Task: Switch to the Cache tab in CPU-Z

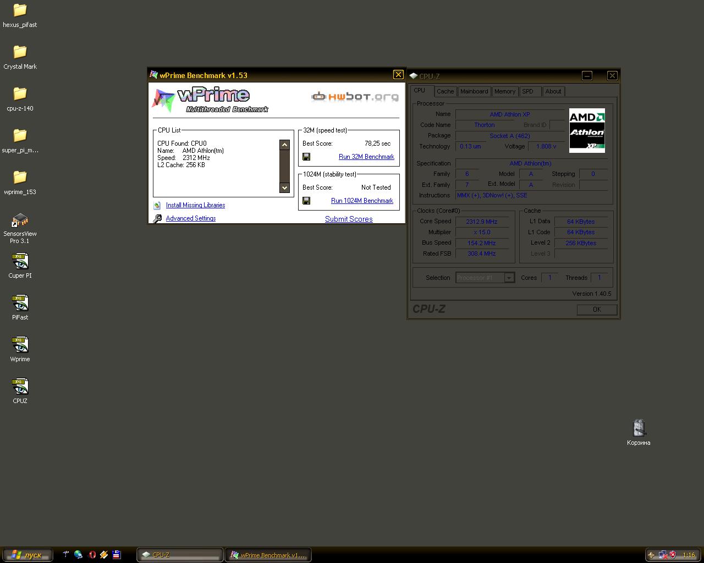Action: point(446,91)
